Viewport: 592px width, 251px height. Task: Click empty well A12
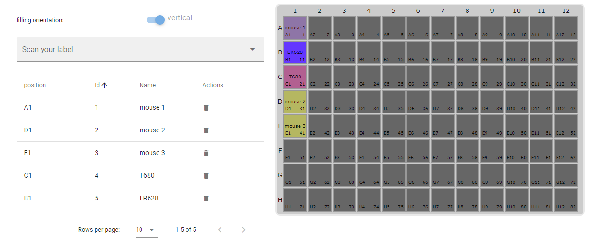point(566,27)
